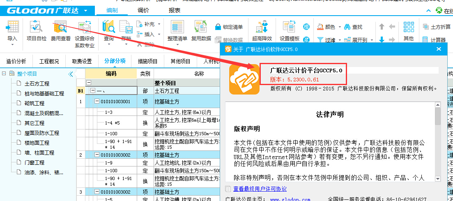
Task: Select the cell 1-4 *5
Action: (x=111, y=123)
